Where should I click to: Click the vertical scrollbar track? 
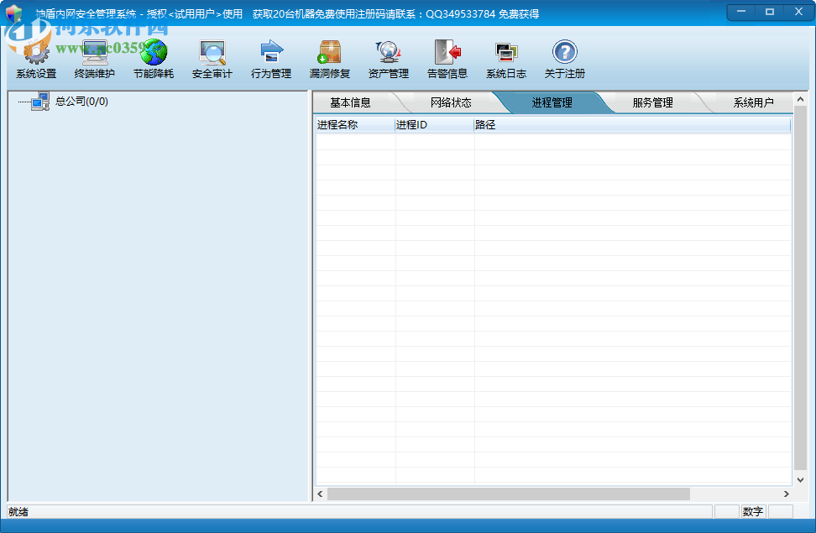click(x=800, y=290)
